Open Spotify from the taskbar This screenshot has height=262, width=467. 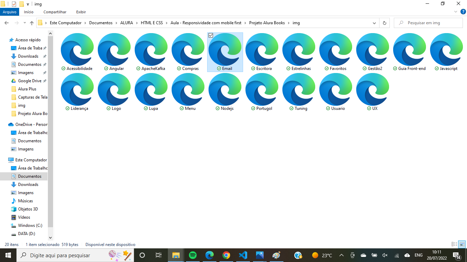pyautogui.click(x=193, y=255)
